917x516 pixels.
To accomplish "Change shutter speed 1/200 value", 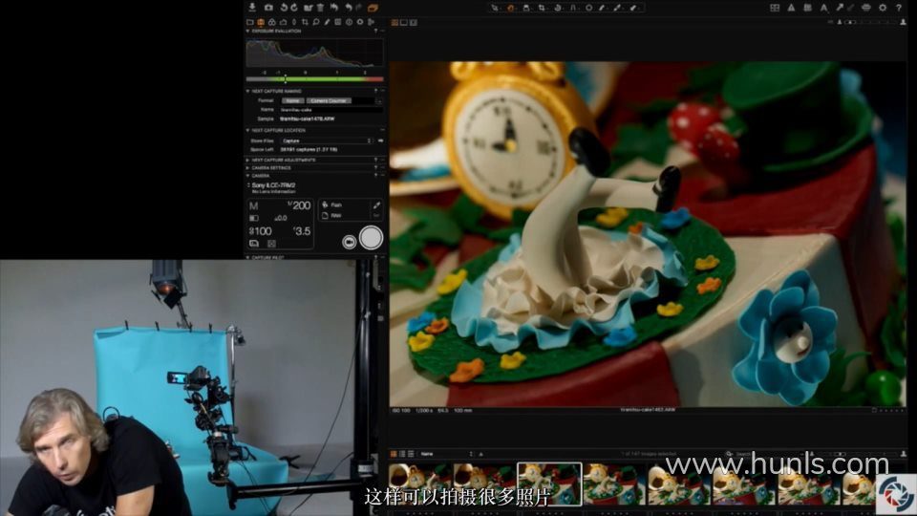I will pos(299,206).
